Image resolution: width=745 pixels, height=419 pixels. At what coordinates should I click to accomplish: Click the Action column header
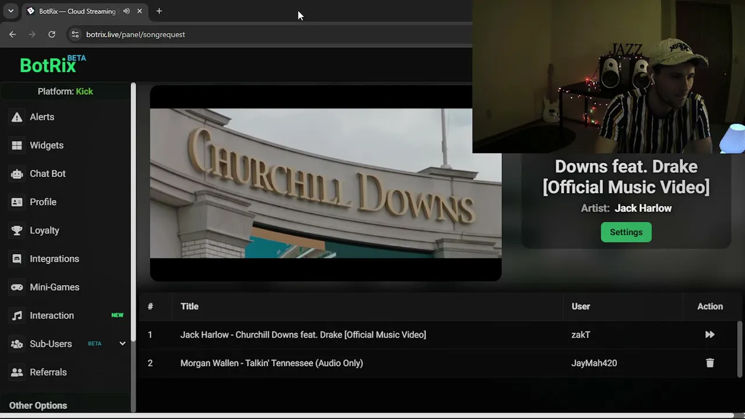(x=710, y=307)
